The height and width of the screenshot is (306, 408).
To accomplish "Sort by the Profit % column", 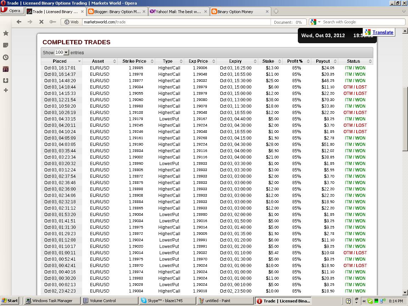I will click(x=297, y=61).
